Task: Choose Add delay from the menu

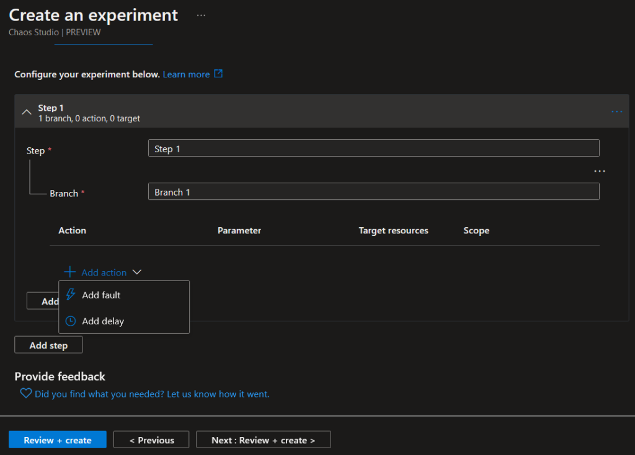Action: click(x=124, y=321)
